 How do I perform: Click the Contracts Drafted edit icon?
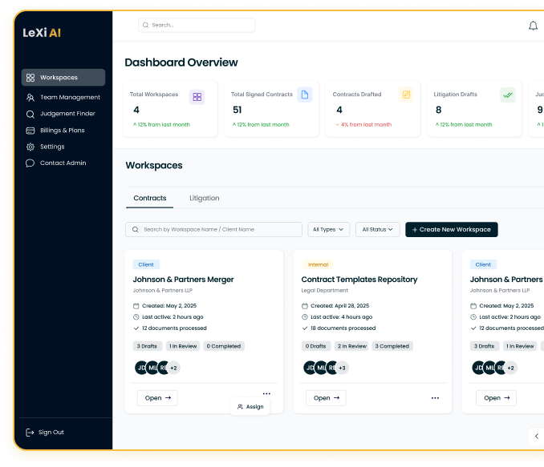click(406, 95)
